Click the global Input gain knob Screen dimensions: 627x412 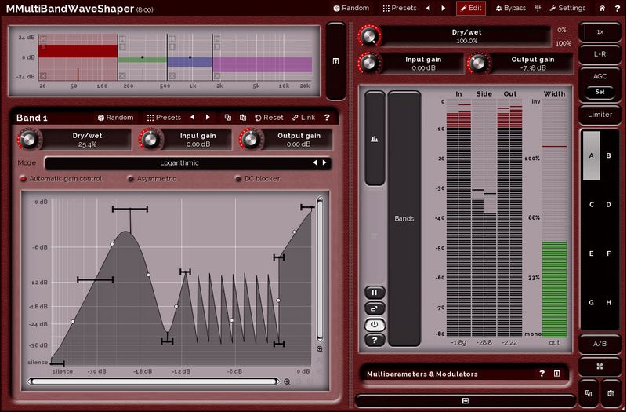pyautogui.click(x=368, y=64)
